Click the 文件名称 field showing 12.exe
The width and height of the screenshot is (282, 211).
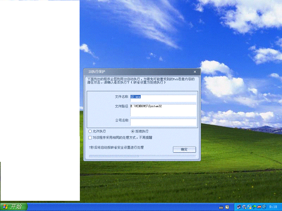coord(163,98)
